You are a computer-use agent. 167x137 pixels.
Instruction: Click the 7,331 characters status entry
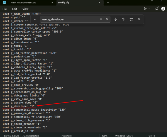click(x=31, y=136)
